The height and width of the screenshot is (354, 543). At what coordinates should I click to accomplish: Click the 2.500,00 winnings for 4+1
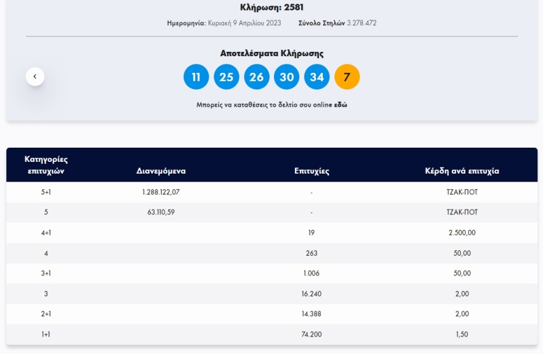click(462, 233)
